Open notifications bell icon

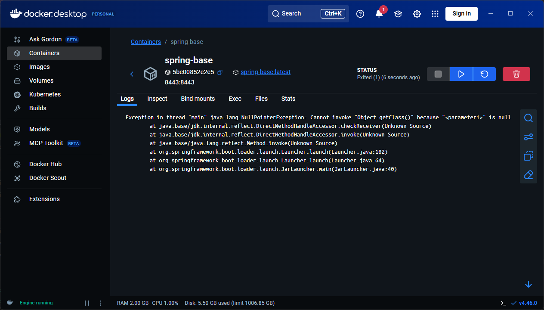[x=379, y=14]
